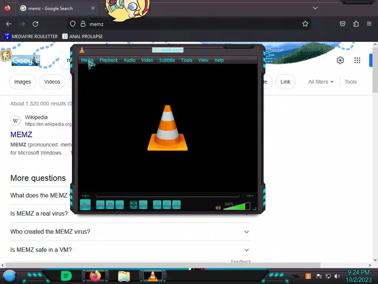Open the Google Doodle logo
The image size is (378, 284).
25,60
